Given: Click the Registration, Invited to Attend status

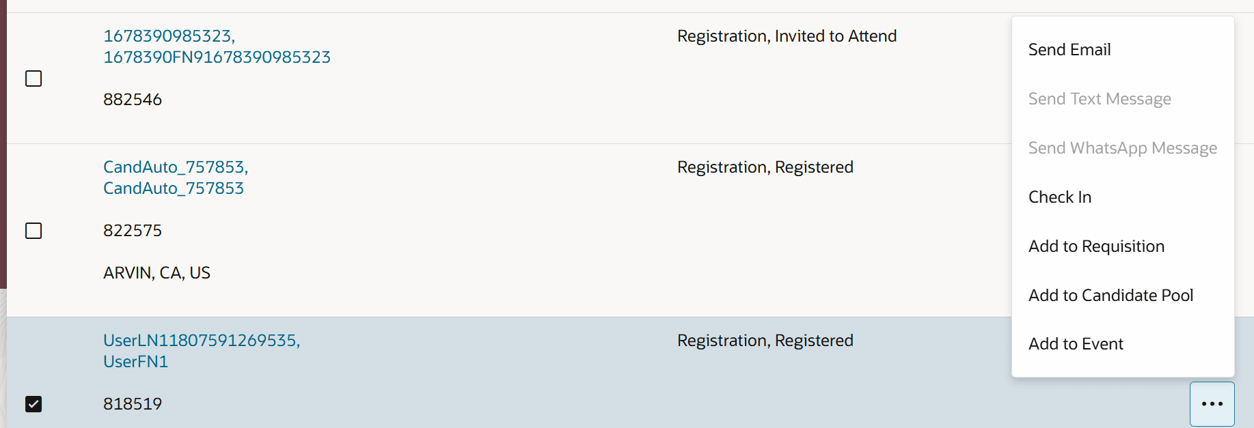Looking at the screenshot, I should (787, 35).
